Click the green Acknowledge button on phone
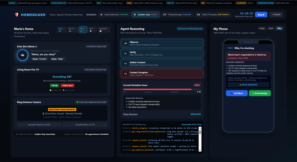The height and width of the screenshot is (162, 297). (x=260, y=93)
